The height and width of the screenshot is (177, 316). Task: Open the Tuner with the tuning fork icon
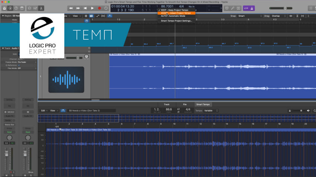click(x=233, y=8)
